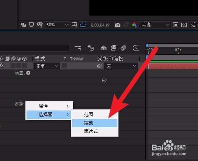Screen dimensions: 198x161
Task: Click the 02s mark on the time ruler
Action: tap(178, 50)
